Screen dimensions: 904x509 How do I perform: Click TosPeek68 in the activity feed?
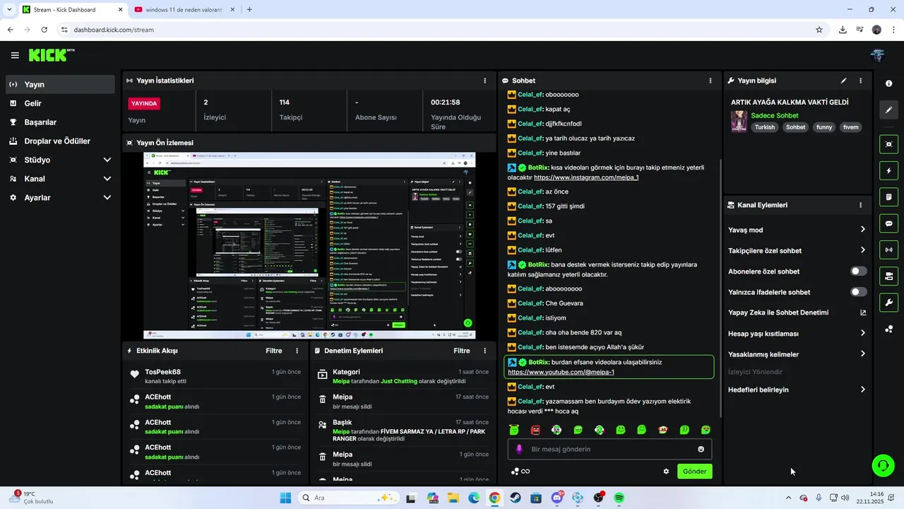pyautogui.click(x=162, y=372)
